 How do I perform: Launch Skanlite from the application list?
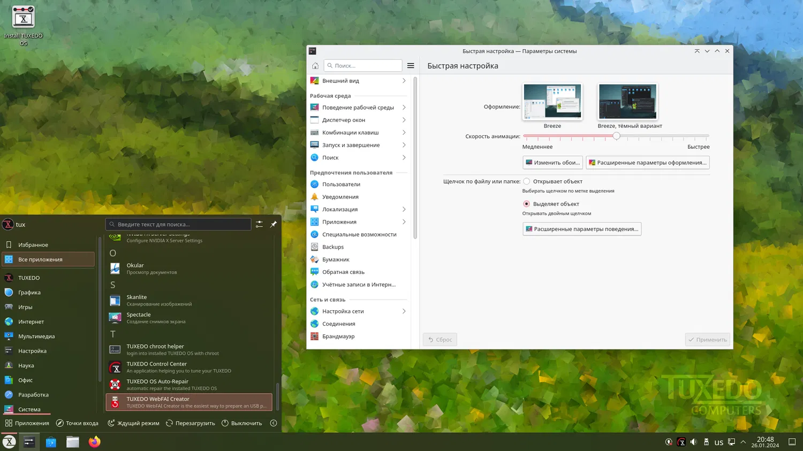click(x=189, y=300)
